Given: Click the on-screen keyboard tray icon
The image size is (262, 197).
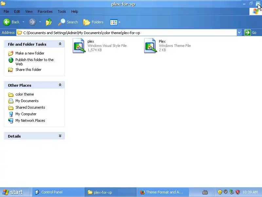Looking at the screenshot, I should [x=205, y=192].
